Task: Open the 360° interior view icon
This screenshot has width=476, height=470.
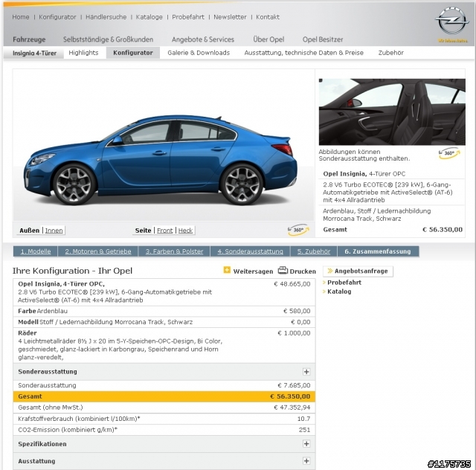Action: tap(449, 153)
